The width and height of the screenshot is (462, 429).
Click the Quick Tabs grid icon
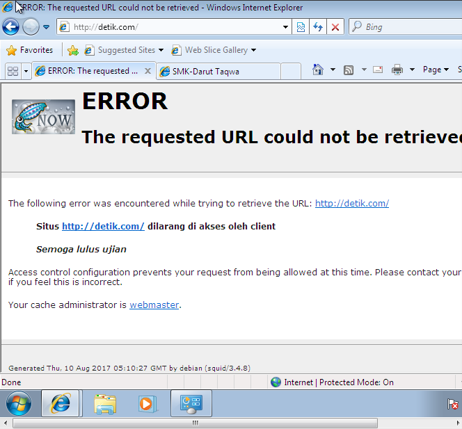click(x=13, y=71)
